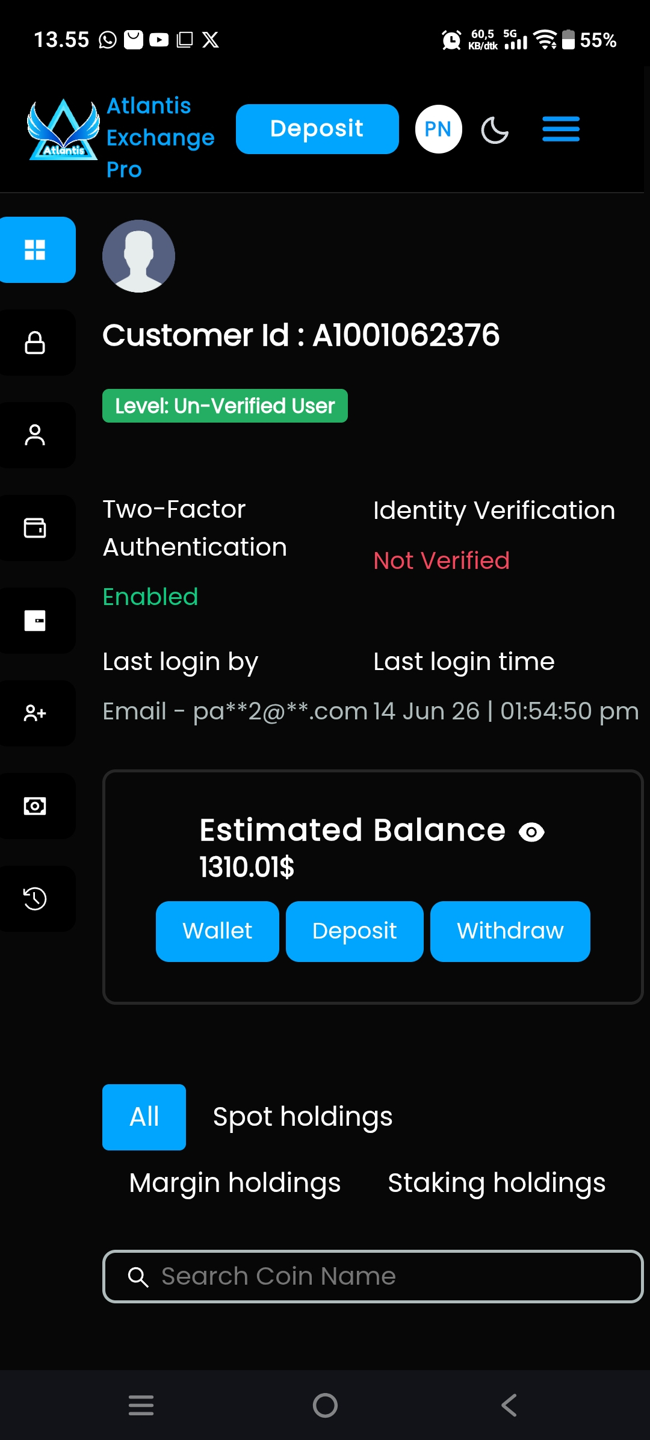The height and width of the screenshot is (1440, 650).
Task: Tap the X notification icon in status bar
Action: click(x=211, y=40)
